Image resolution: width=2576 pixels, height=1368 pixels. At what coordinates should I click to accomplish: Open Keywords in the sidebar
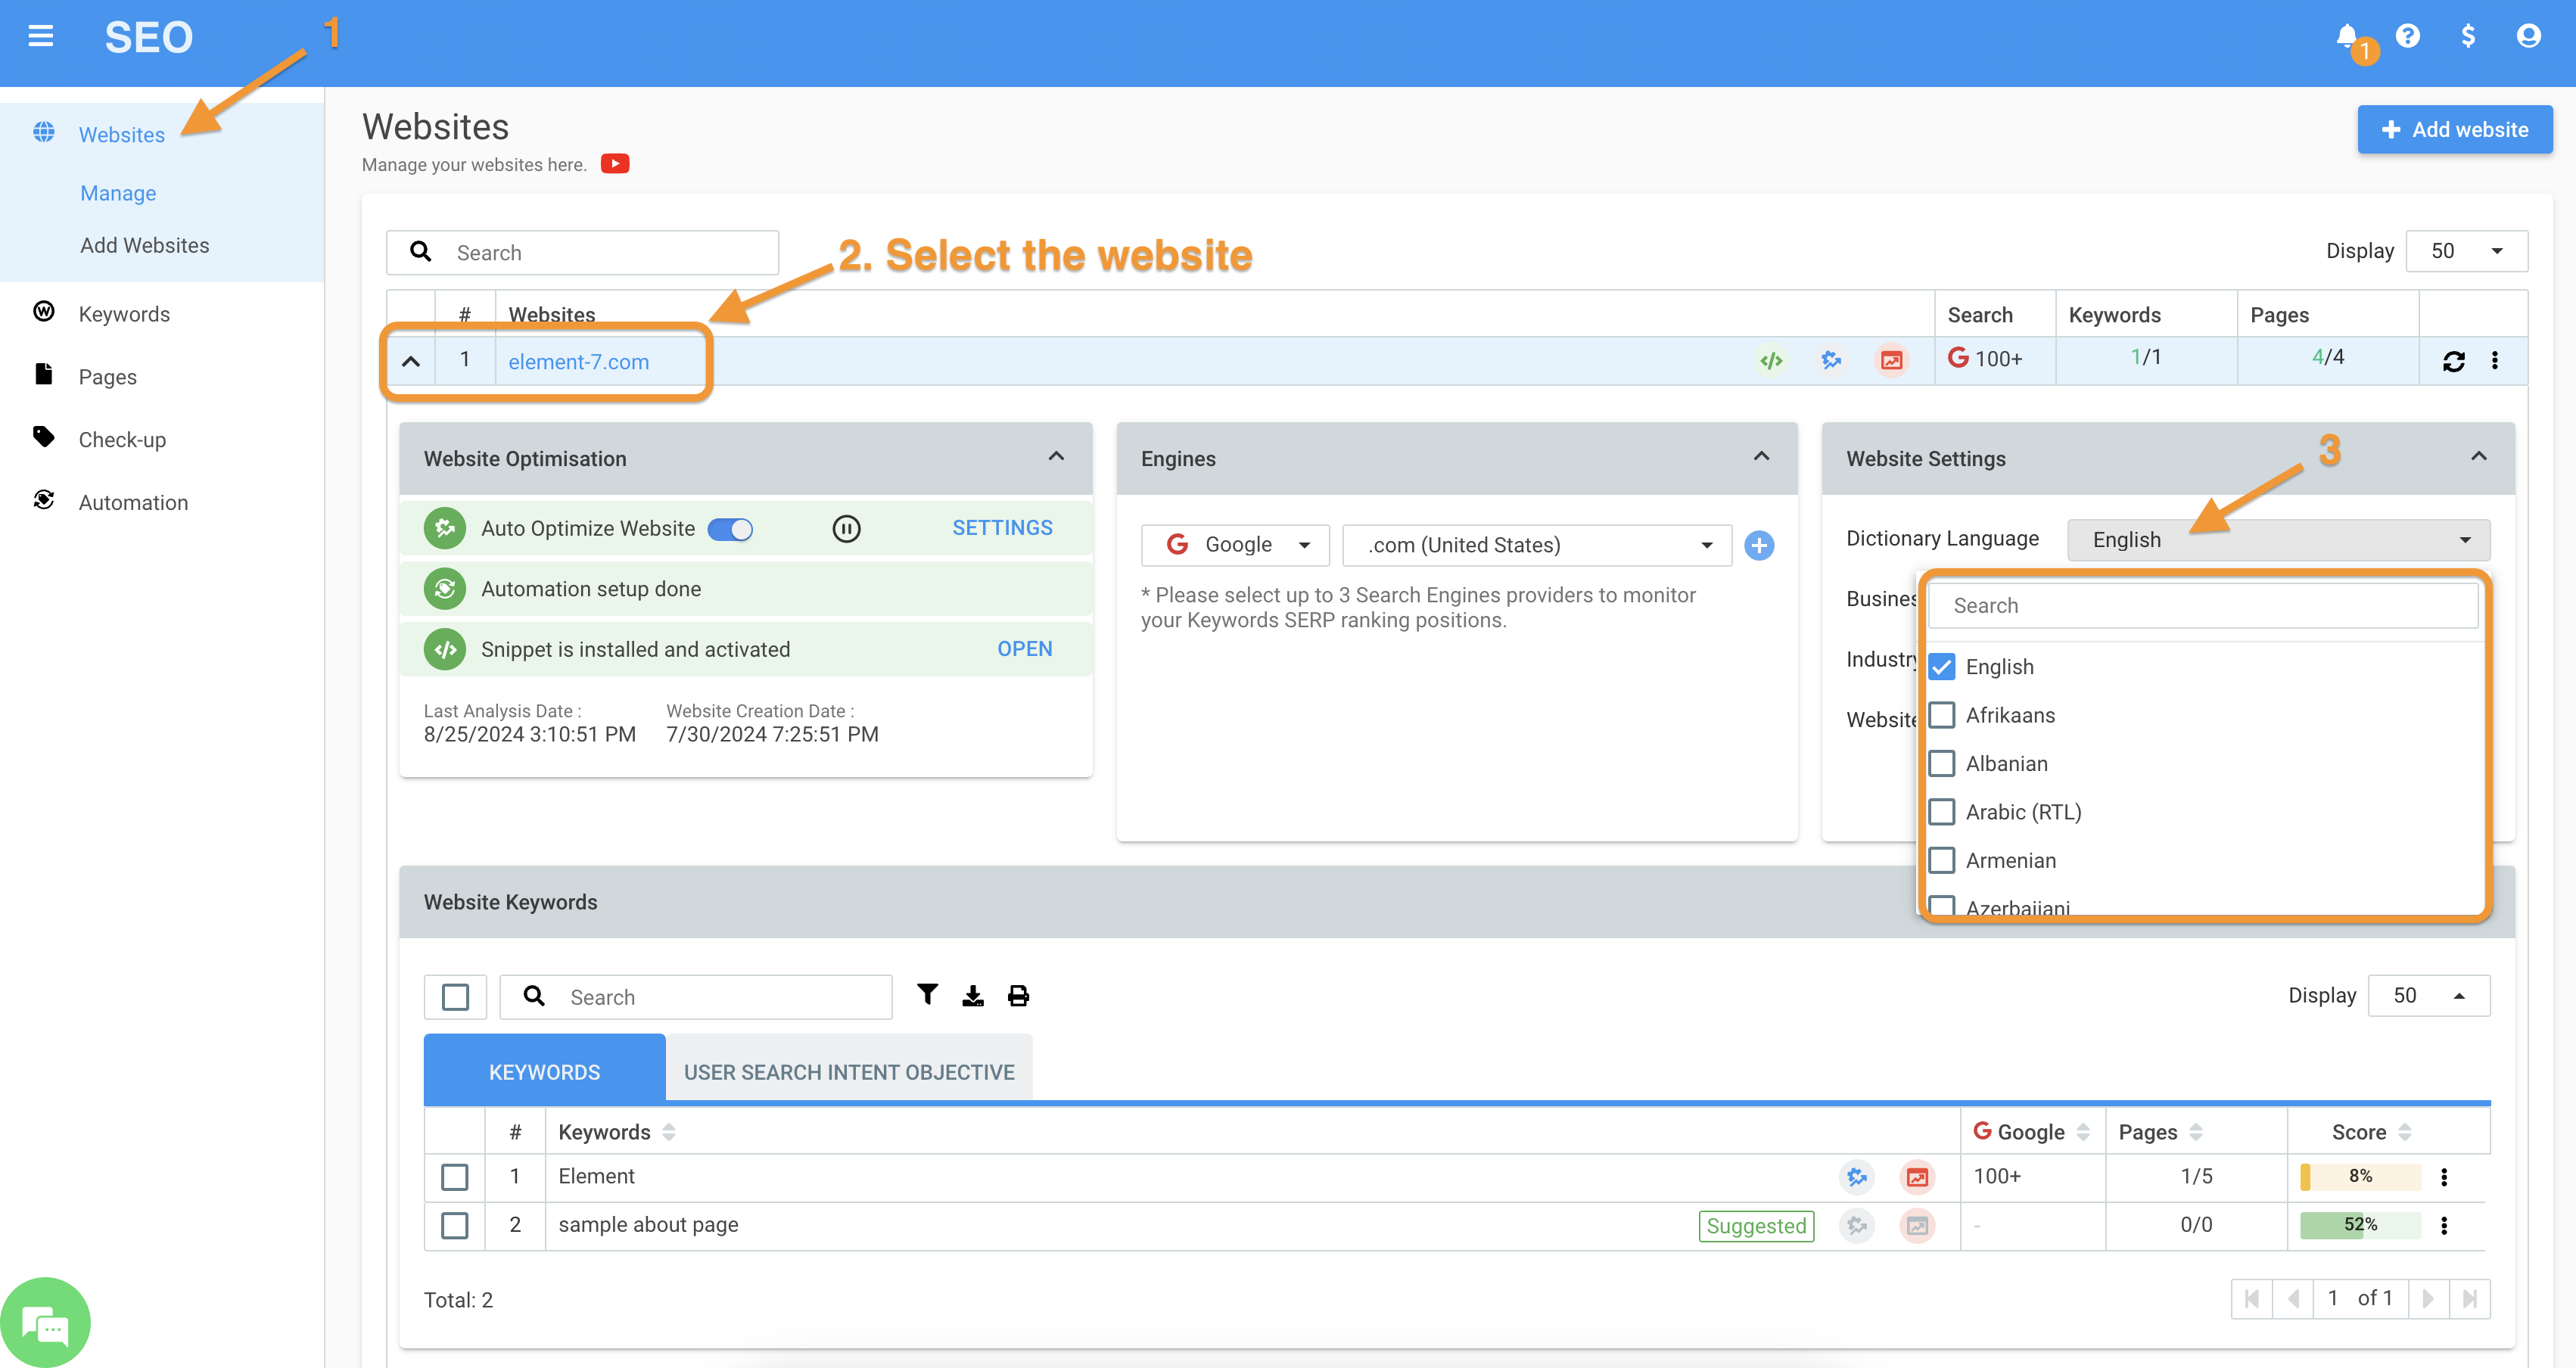pyautogui.click(x=124, y=314)
